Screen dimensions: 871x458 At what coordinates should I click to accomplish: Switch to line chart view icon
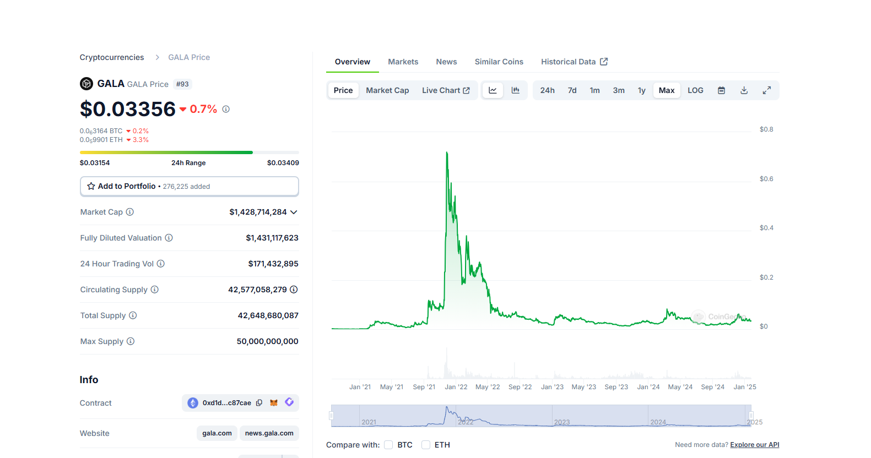tap(493, 90)
